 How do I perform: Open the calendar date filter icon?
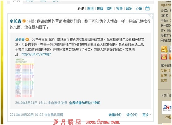coord(147,8)
